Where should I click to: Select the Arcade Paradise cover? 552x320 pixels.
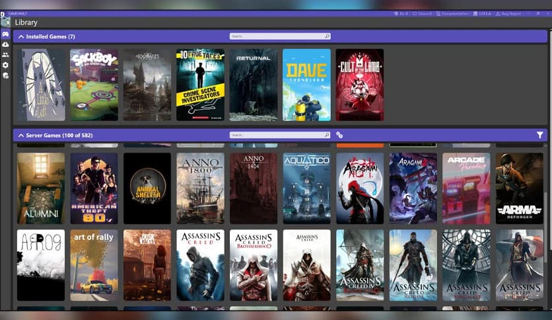(466, 188)
